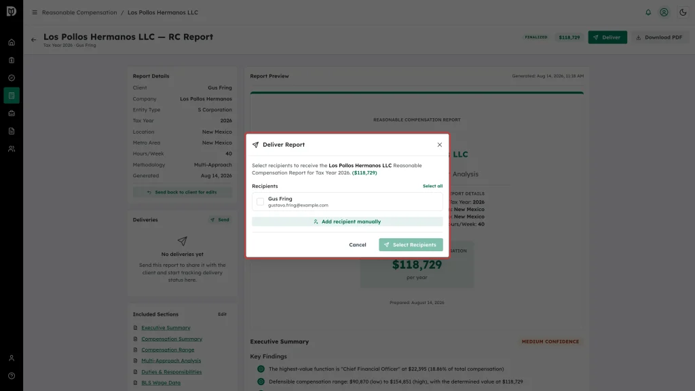Open the user profile icon
Viewport: 695px width, 391px height.
pos(664,12)
